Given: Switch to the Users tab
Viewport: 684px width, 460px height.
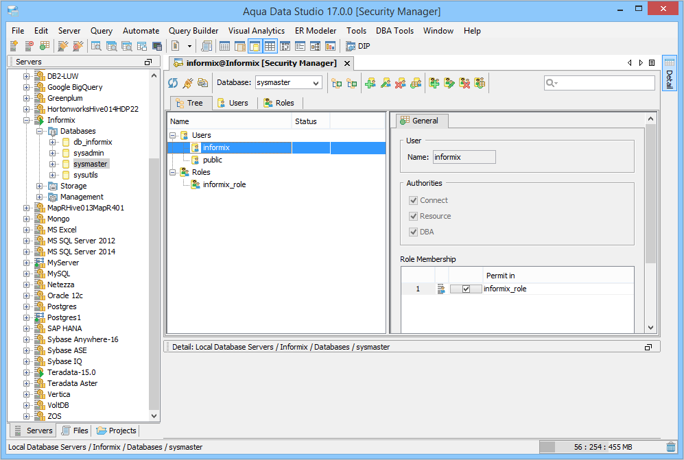Looking at the screenshot, I should [233, 103].
